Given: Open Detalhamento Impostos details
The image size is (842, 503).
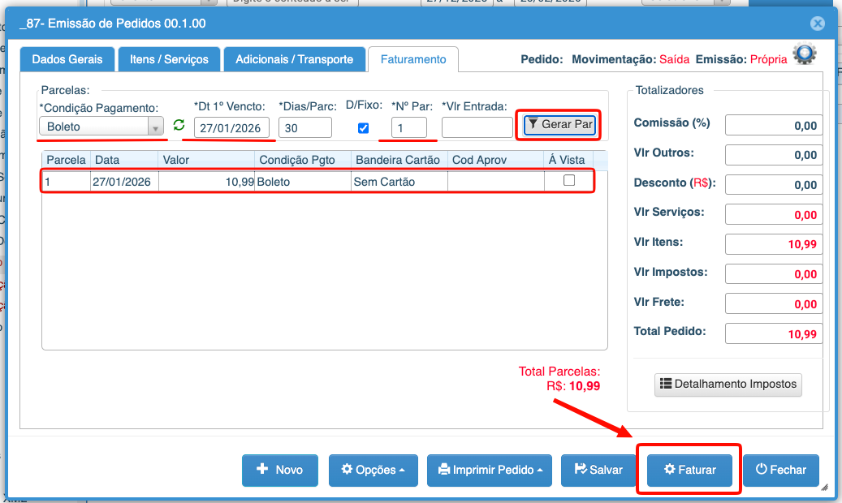Looking at the screenshot, I should pyautogui.click(x=728, y=384).
